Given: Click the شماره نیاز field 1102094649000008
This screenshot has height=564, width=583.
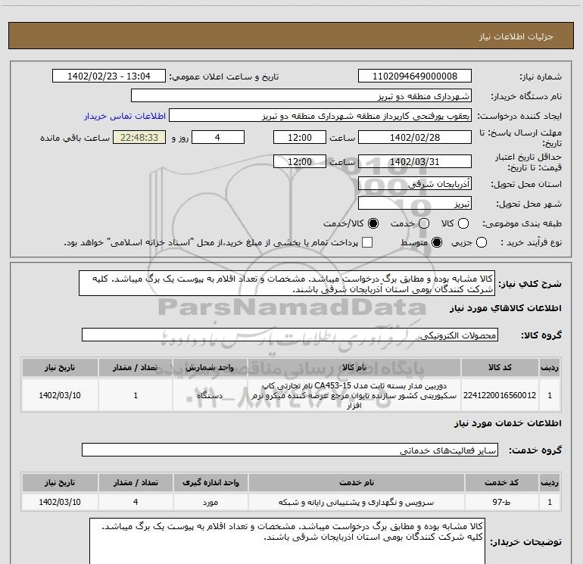Looking at the screenshot, I should (x=415, y=76).
